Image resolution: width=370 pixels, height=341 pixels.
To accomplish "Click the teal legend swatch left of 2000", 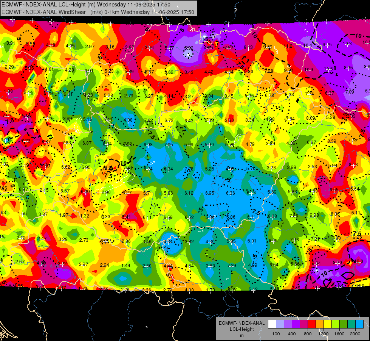I will click(x=351, y=324).
